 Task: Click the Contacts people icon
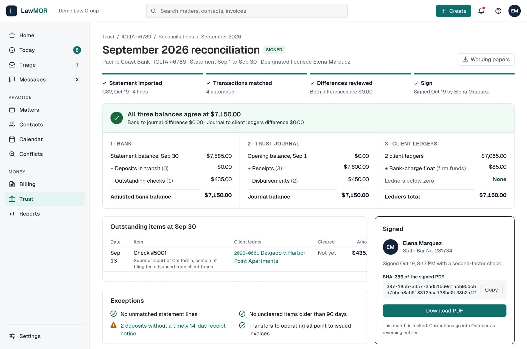12,125
